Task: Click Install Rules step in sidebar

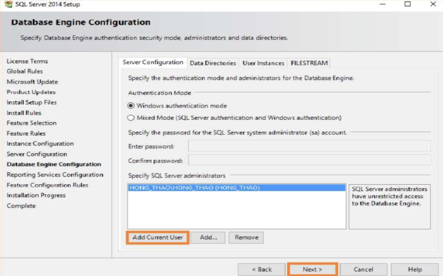Action: 24,113
